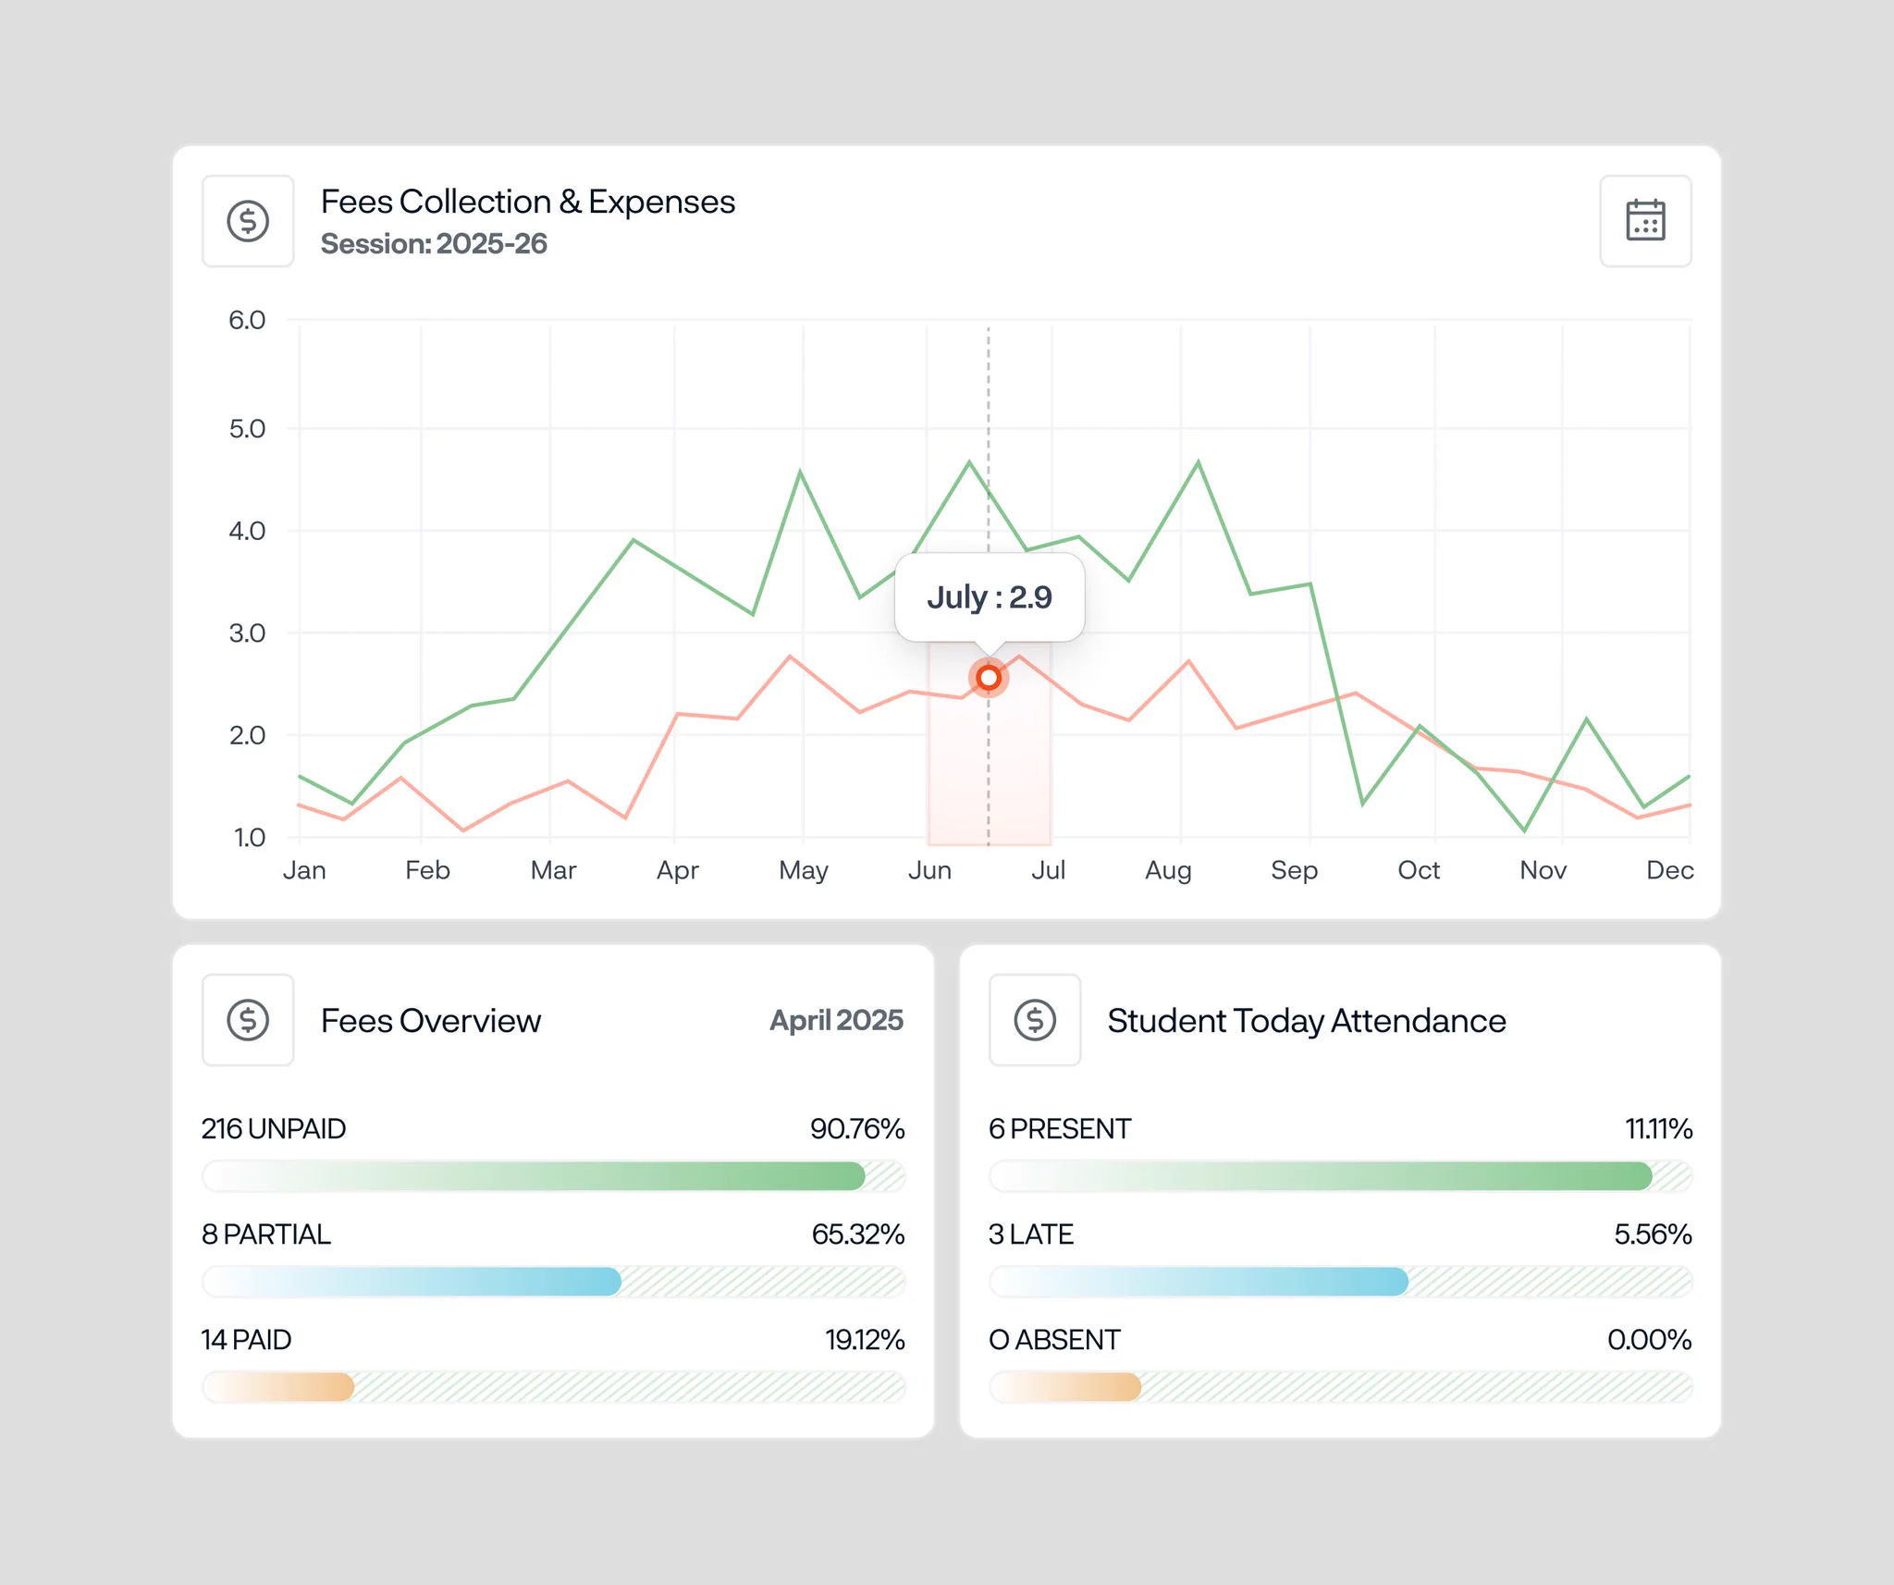Screen dimensions: 1894x1585
Task: Click the red July data point marker
Action: coord(989,678)
